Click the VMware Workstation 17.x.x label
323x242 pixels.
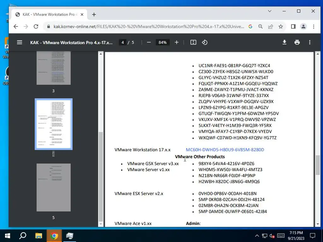click(x=143, y=150)
